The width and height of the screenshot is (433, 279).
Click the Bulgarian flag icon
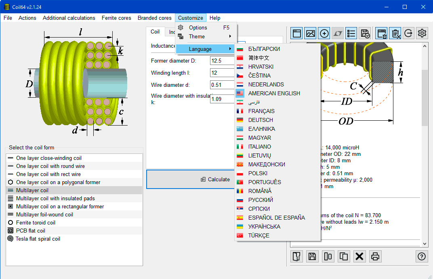pos(240,49)
